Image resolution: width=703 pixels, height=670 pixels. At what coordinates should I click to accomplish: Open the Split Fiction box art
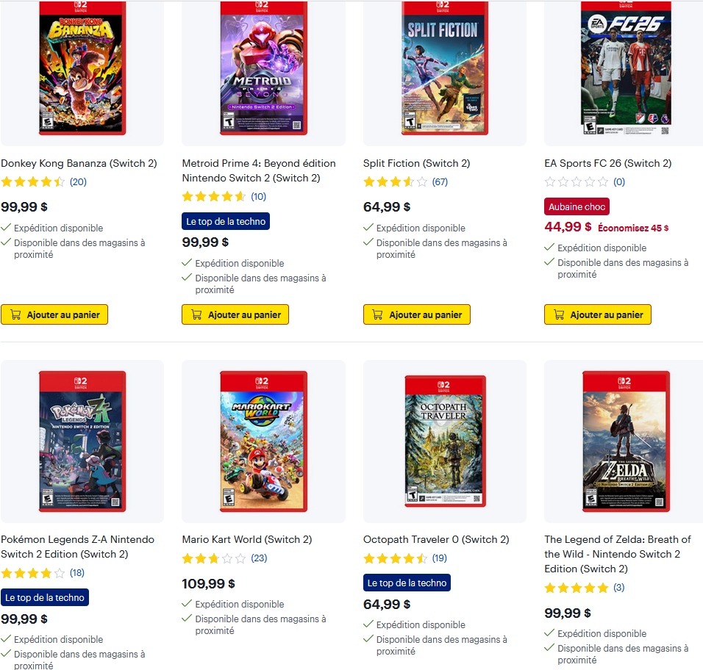pos(445,68)
